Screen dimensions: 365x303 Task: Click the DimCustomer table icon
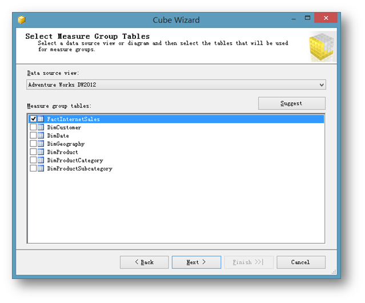41,127
